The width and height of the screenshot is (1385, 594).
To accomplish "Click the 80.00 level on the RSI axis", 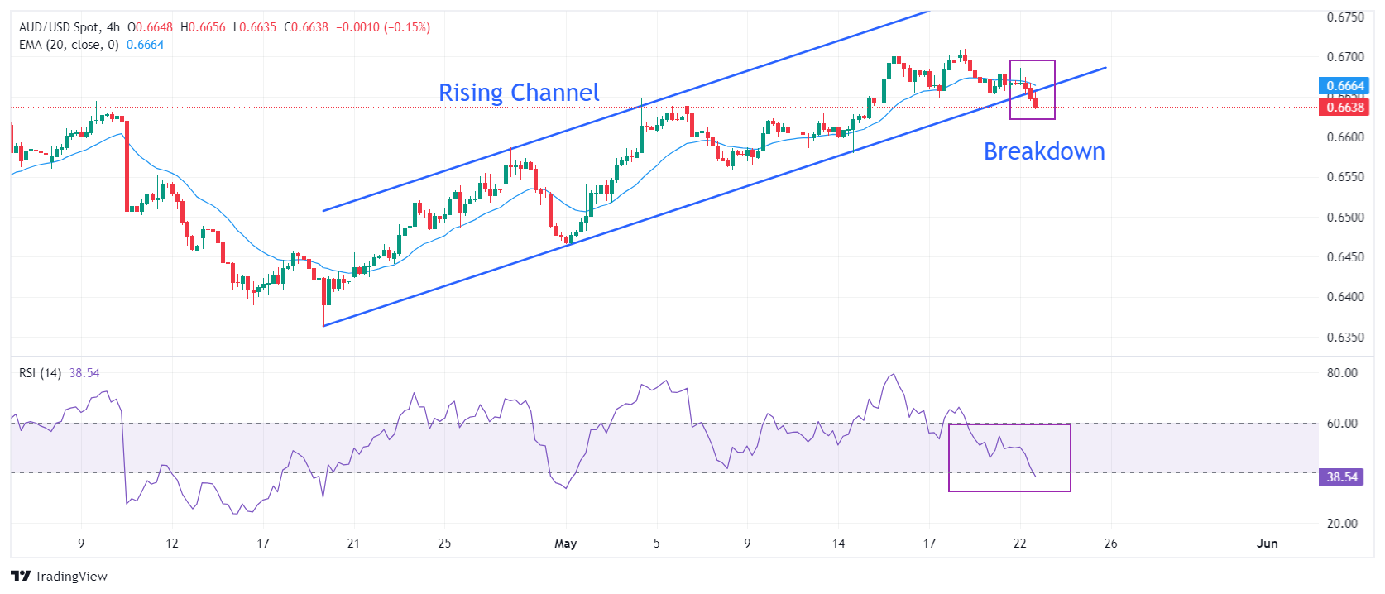I will click(1342, 373).
